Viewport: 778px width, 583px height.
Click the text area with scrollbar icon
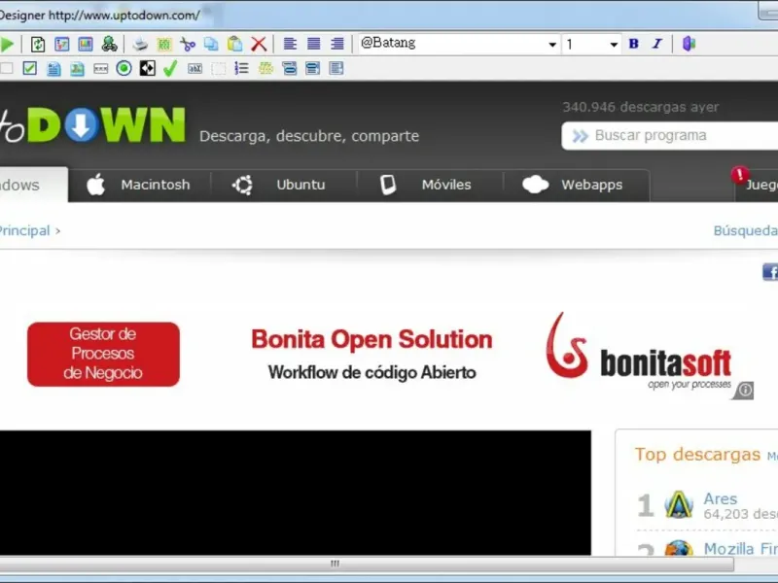pyautogui.click(x=336, y=68)
